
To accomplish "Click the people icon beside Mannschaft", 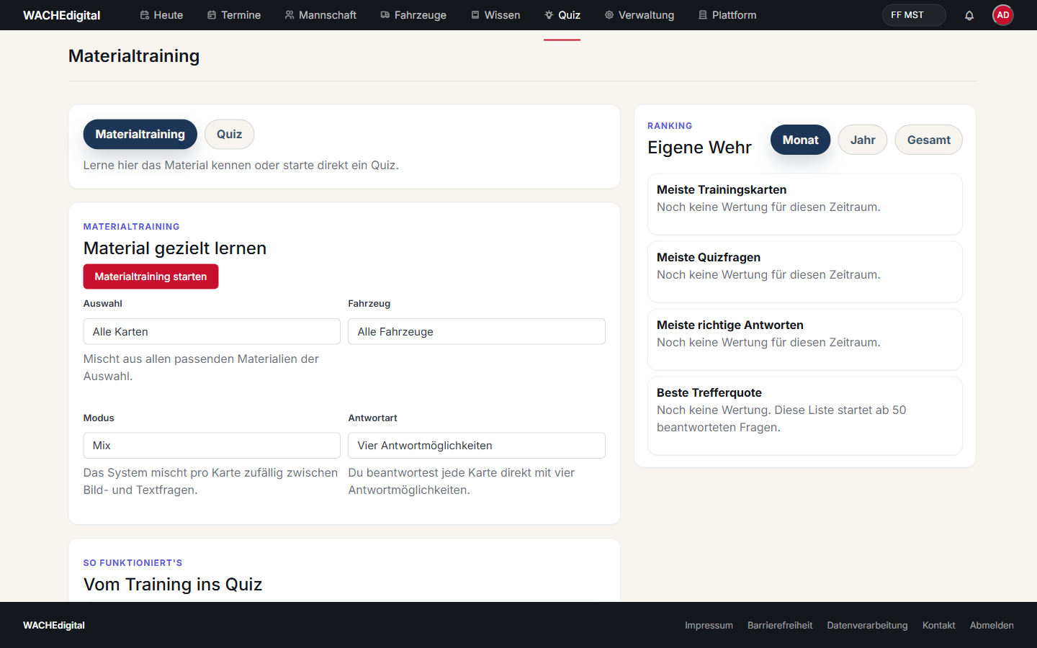I will pos(289,15).
